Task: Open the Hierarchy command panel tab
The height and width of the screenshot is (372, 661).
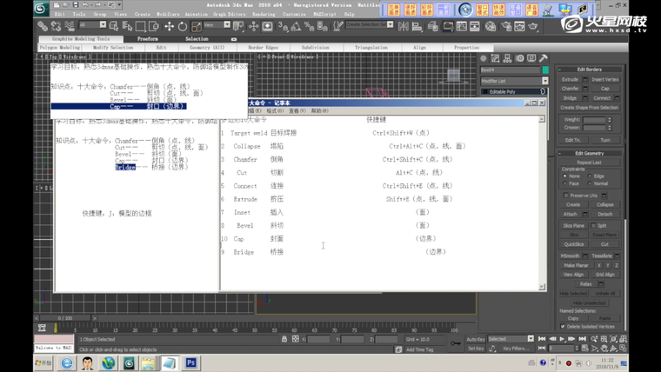Action: pos(507,58)
